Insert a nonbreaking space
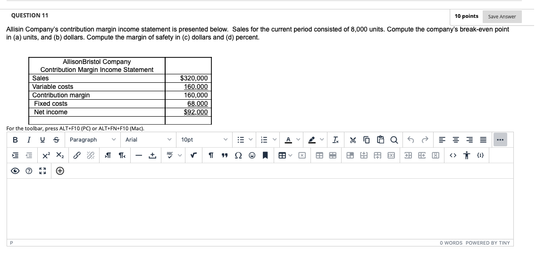The image size is (536, 254). 152,156
